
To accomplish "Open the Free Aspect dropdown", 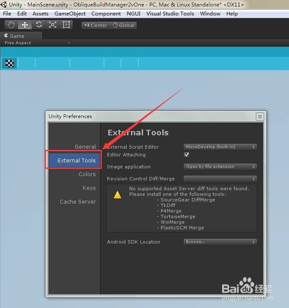I will (37, 43).
